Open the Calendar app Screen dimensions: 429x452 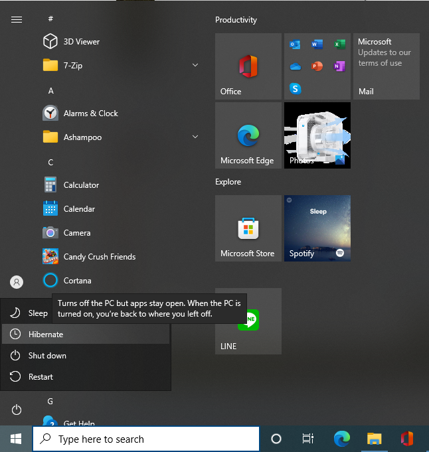[69, 208]
